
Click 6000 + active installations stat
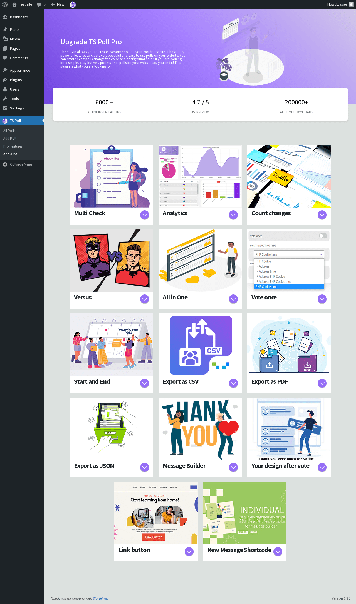pos(104,106)
